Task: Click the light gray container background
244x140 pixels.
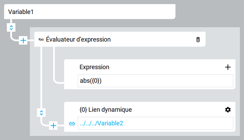Action: tap(134, 95)
